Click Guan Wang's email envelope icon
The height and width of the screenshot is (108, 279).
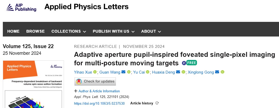point(123,72)
